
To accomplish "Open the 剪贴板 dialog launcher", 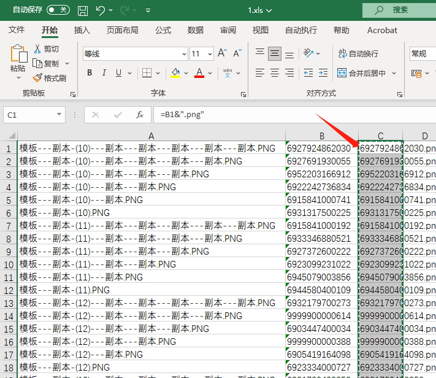I will point(73,94).
